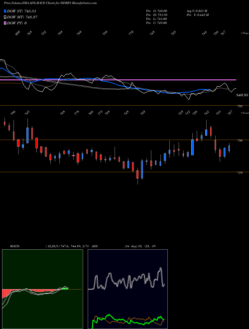The image size is (249, 329).
Task: Select the "DOW PT: 0" legend label
Action: pos(17,23)
